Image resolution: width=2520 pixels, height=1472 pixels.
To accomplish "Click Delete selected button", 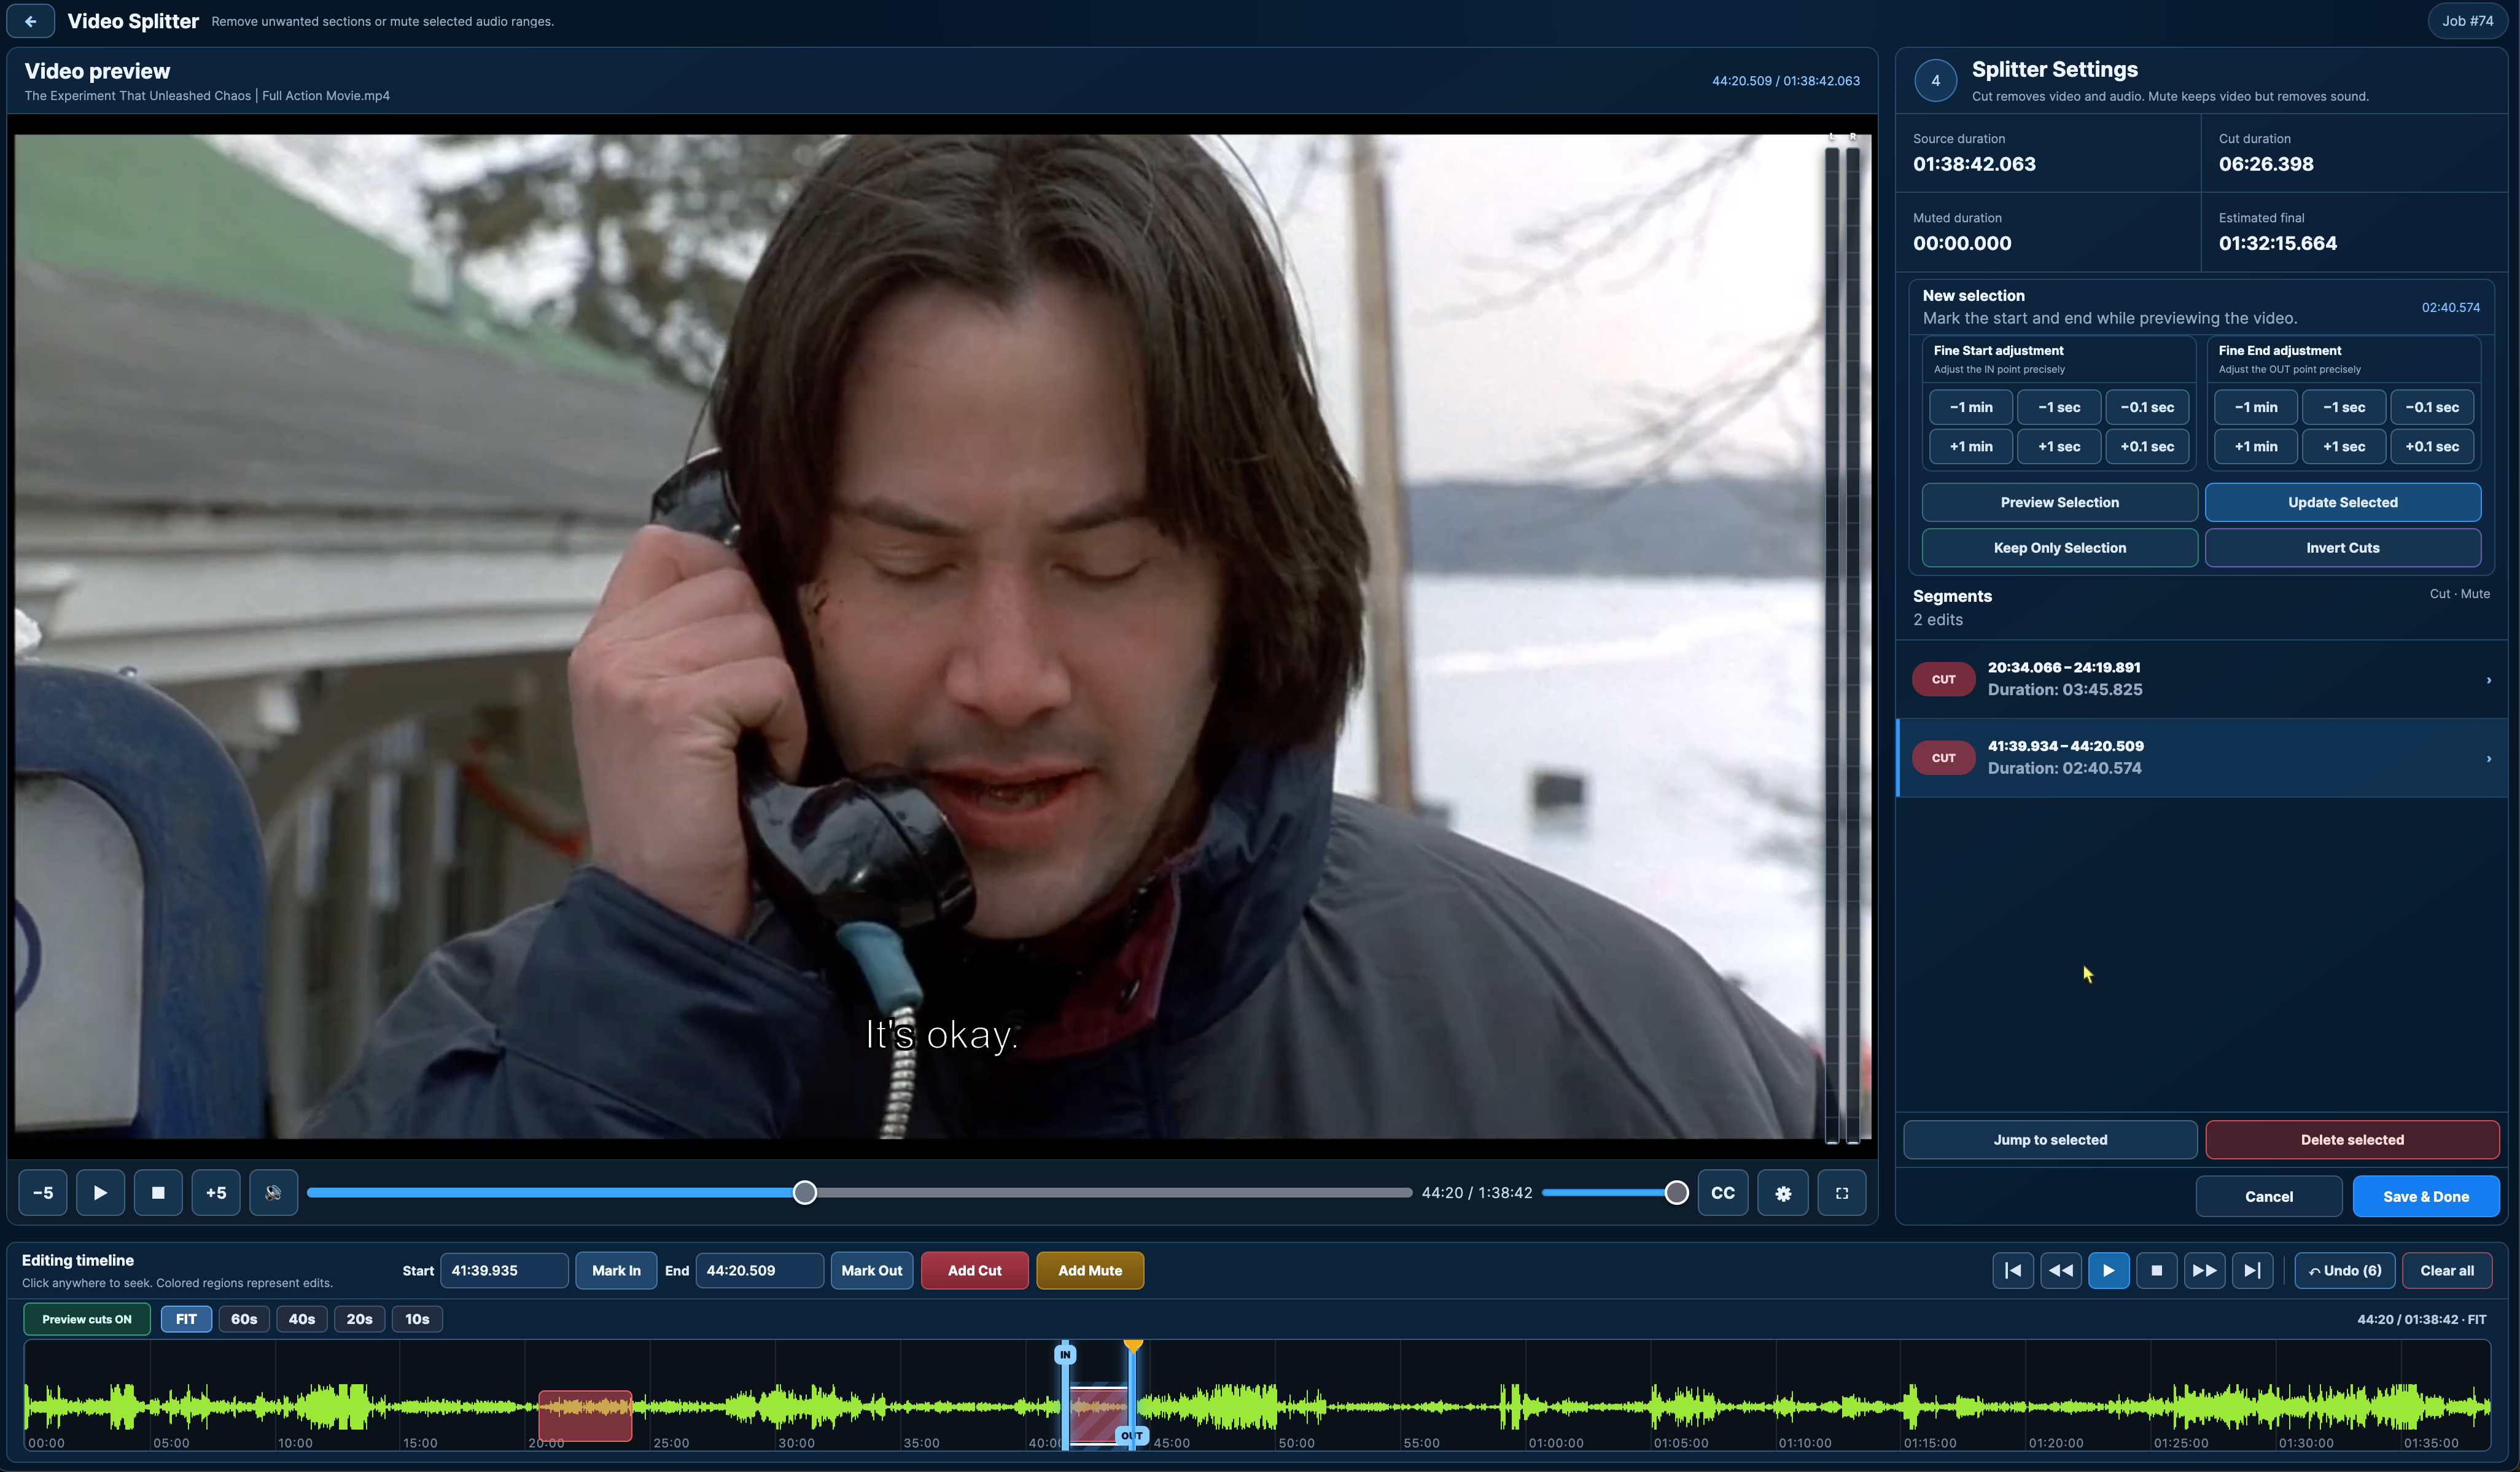I will pos(2352,1139).
